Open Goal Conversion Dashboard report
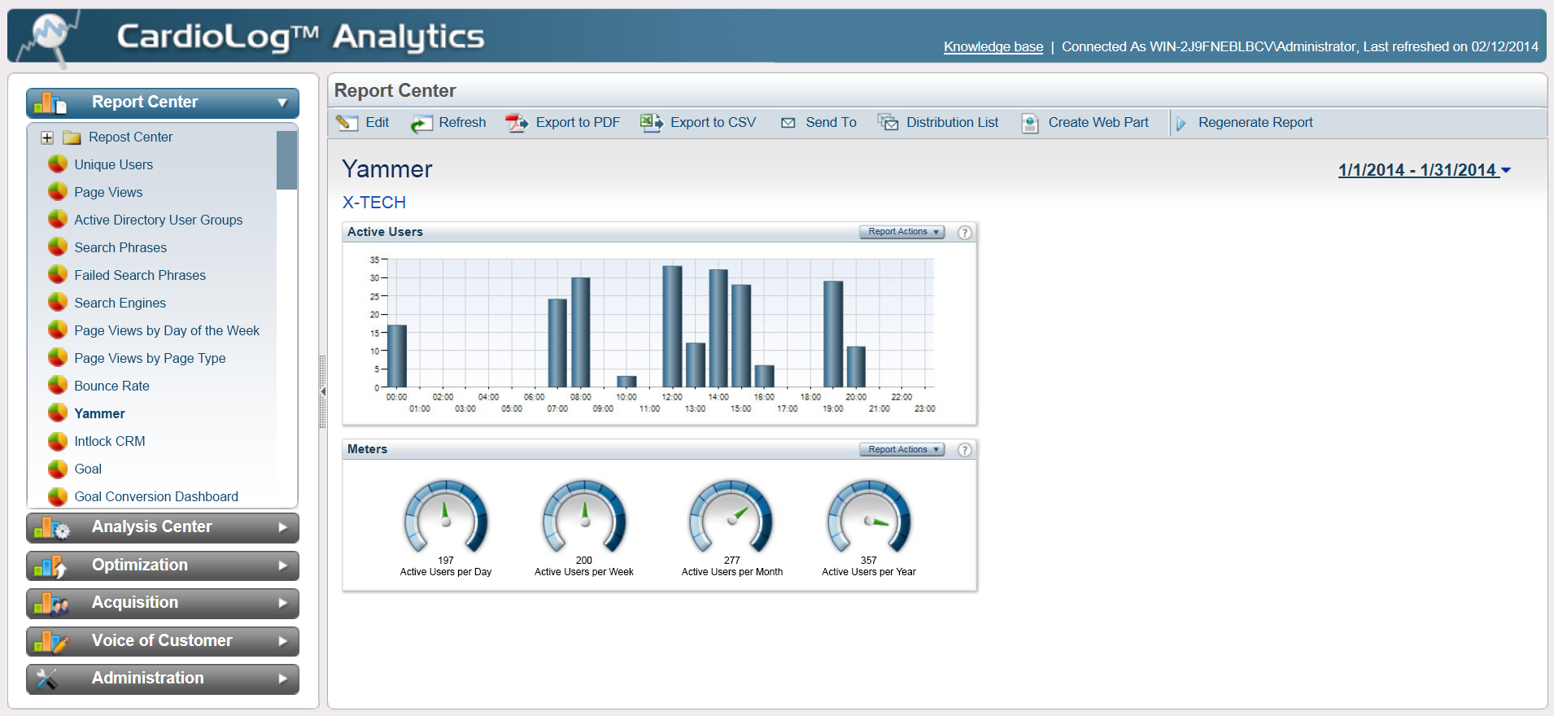This screenshot has height=716, width=1554. click(x=156, y=496)
